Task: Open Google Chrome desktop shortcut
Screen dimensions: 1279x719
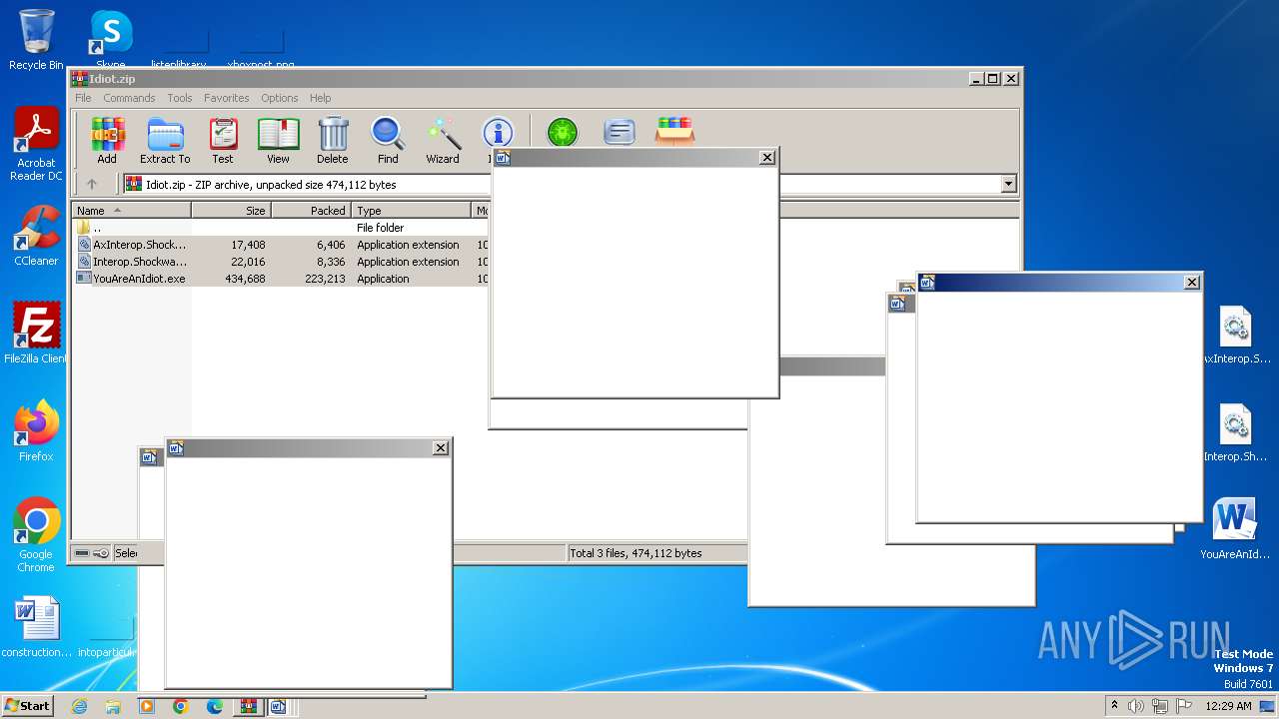Action: coord(36,534)
